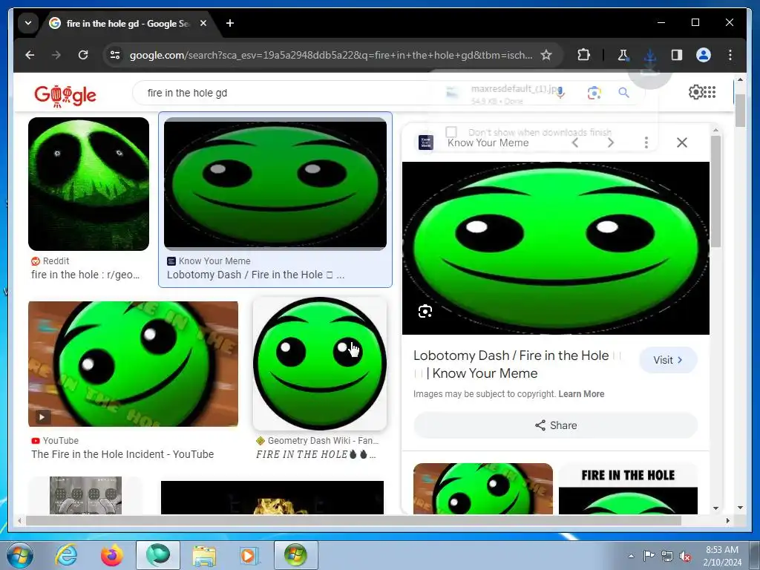Open Chrome three-dot menu
Screen dimensions: 760x570
pos(730,55)
